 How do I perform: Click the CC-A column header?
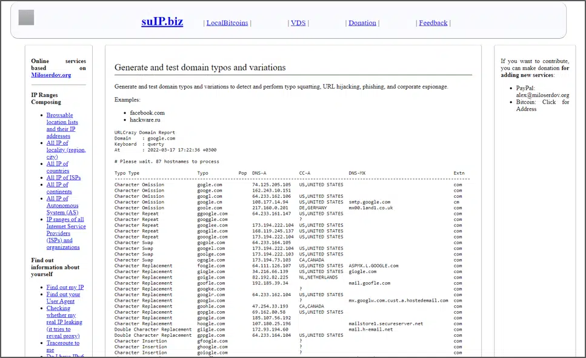305,173
